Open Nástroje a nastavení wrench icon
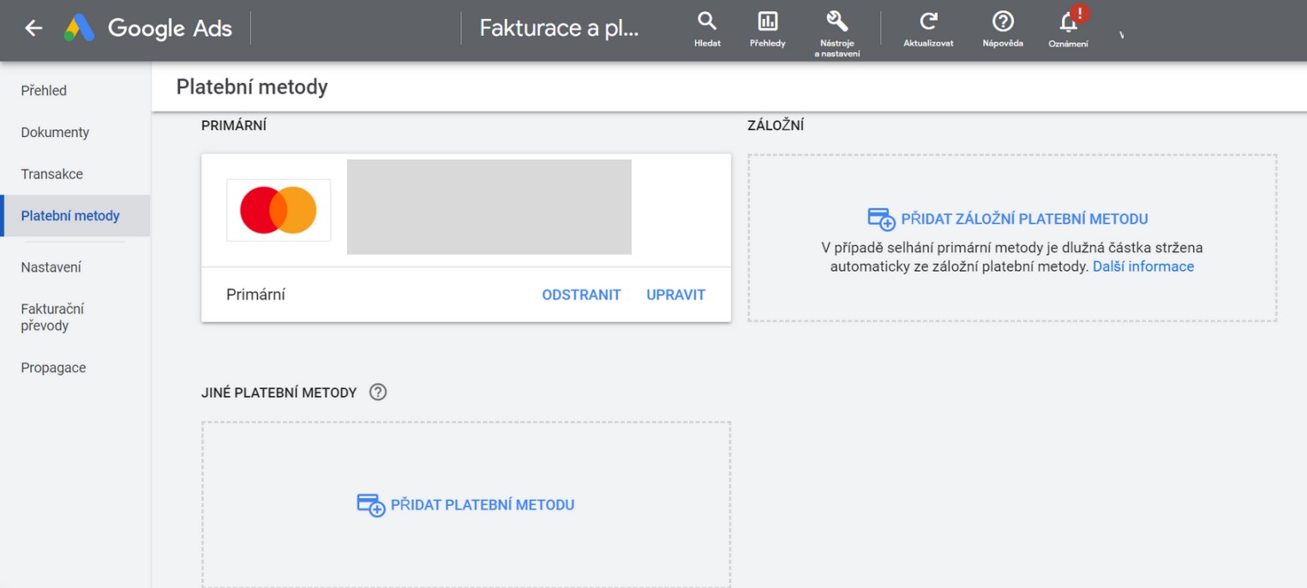1307x588 pixels. [x=836, y=22]
